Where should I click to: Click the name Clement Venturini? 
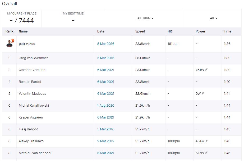pyautogui.click(x=33, y=70)
